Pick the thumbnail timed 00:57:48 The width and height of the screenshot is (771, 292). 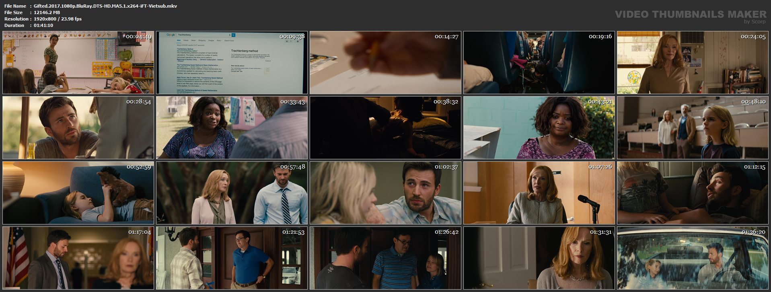tap(232, 193)
